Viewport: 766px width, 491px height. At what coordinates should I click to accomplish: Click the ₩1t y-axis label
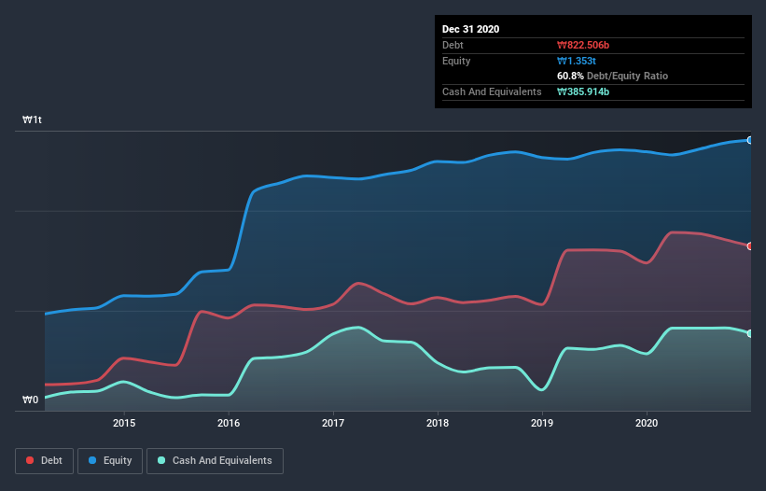tap(33, 119)
